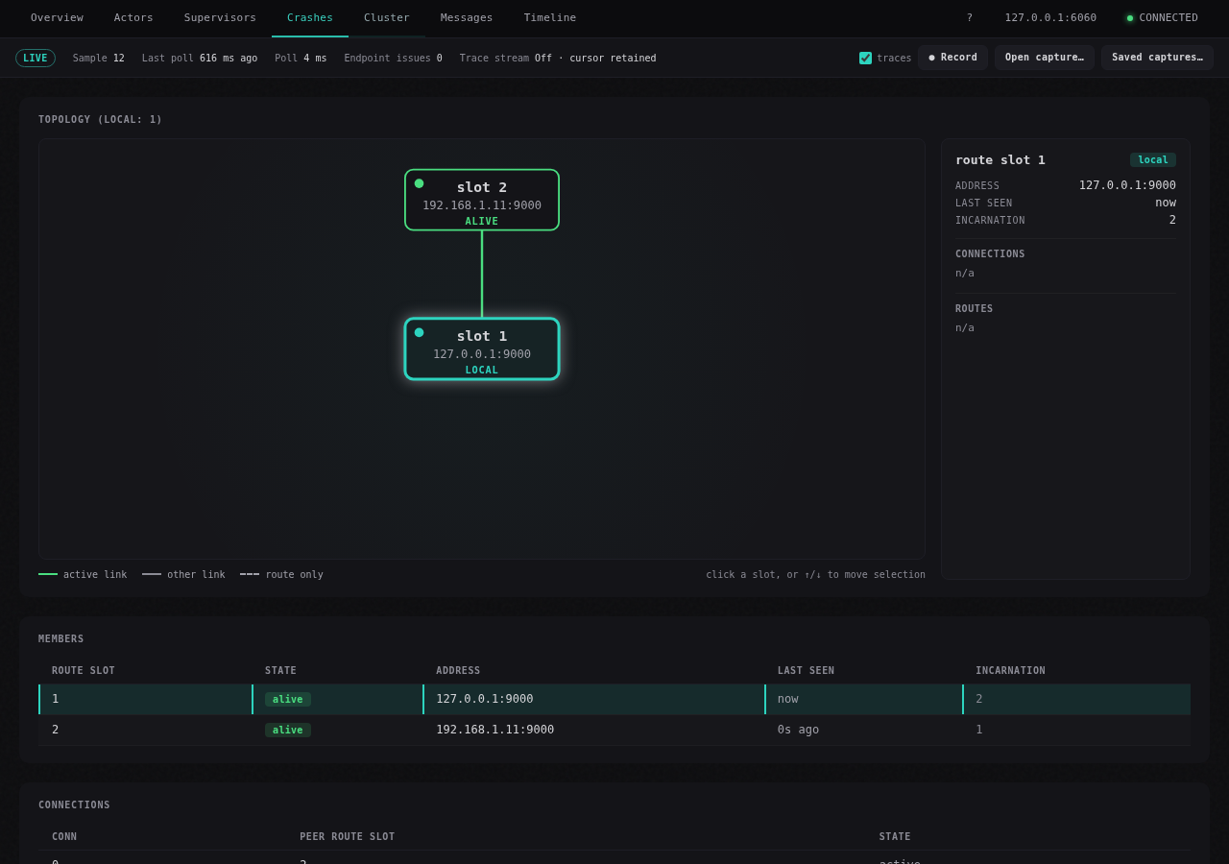Click the 127.0.0.1:9000 address in details panel

click(x=1127, y=185)
